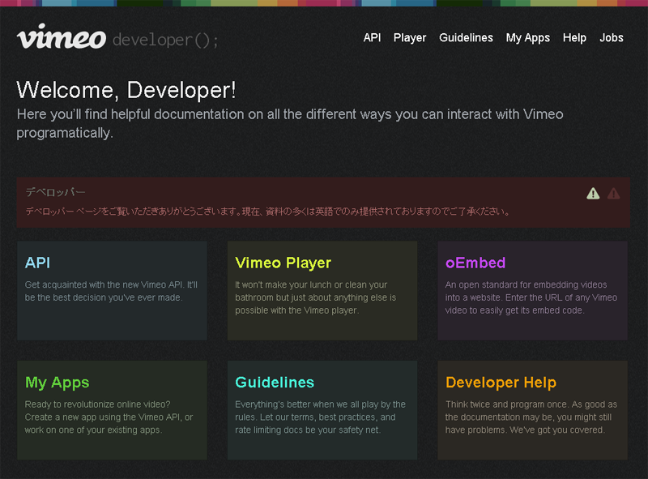Click the Japanese notice message text
This screenshot has width=648, height=479.
[267, 212]
